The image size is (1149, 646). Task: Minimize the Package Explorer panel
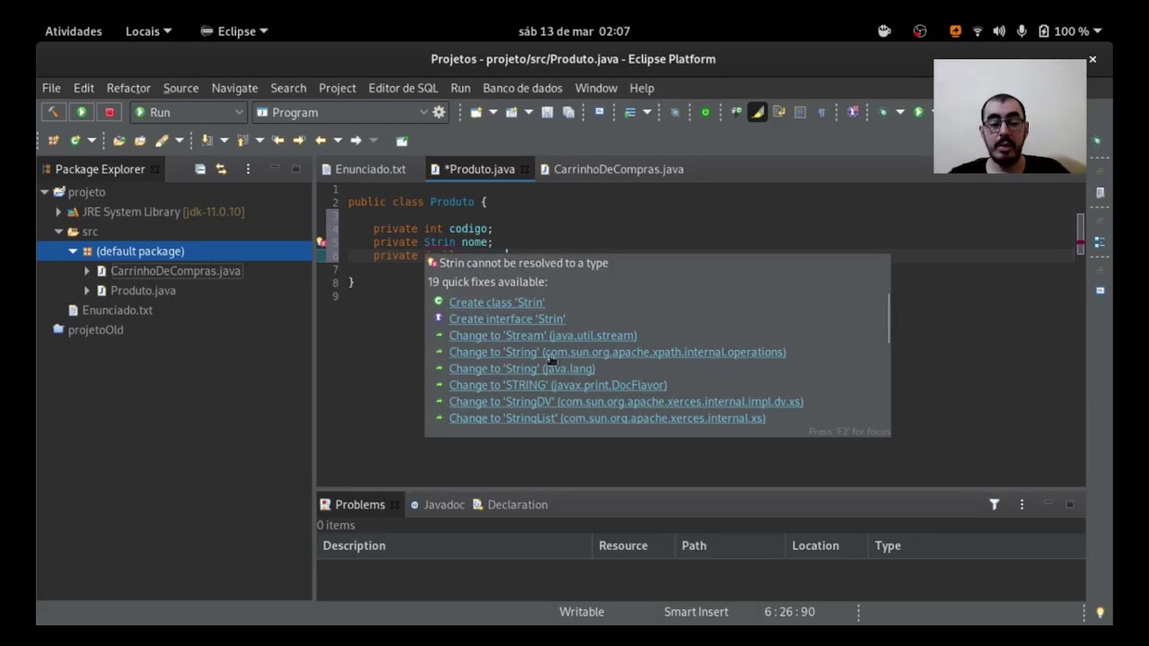pyautogui.click(x=275, y=168)
